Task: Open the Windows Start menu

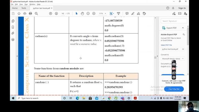Action: (13, 98)
